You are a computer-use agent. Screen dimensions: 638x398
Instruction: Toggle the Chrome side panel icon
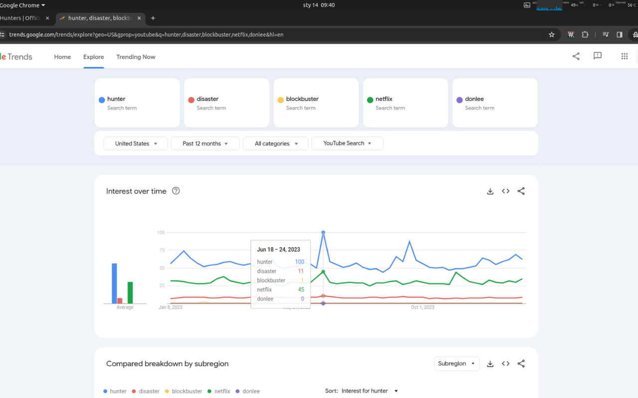(x=620, y=35)
